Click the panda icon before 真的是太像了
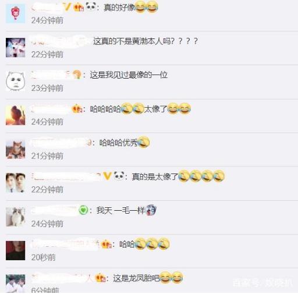This screenshot has height=294, width=298. coord(119,176)
